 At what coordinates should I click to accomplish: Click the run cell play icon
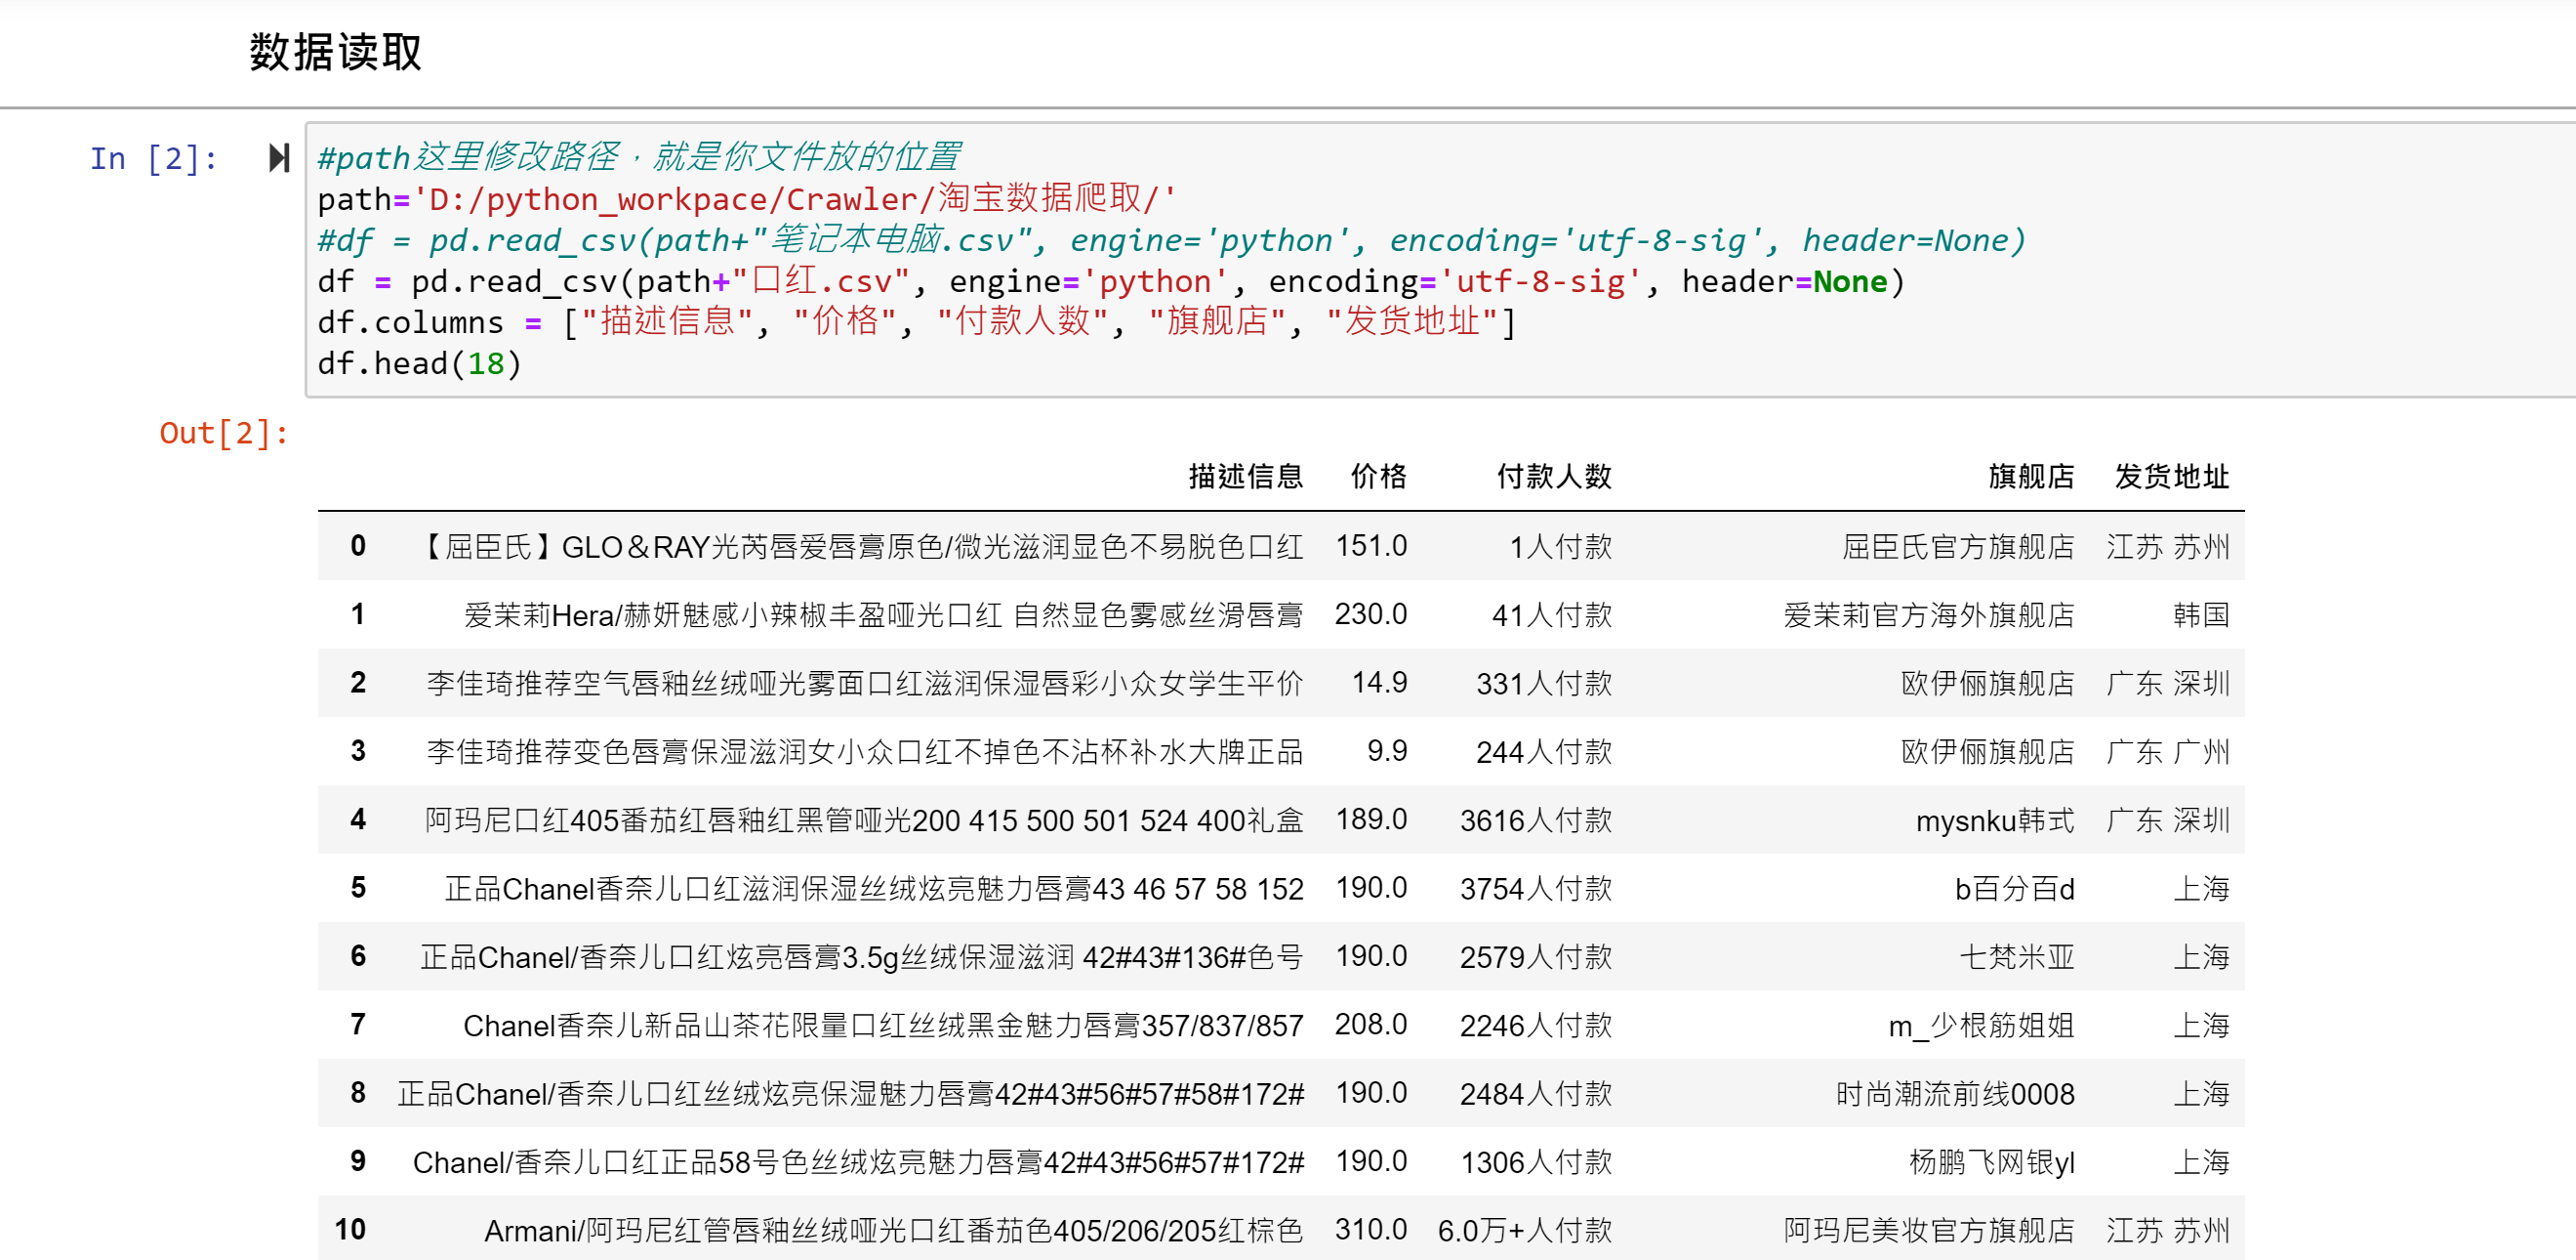tap(279, 158)
